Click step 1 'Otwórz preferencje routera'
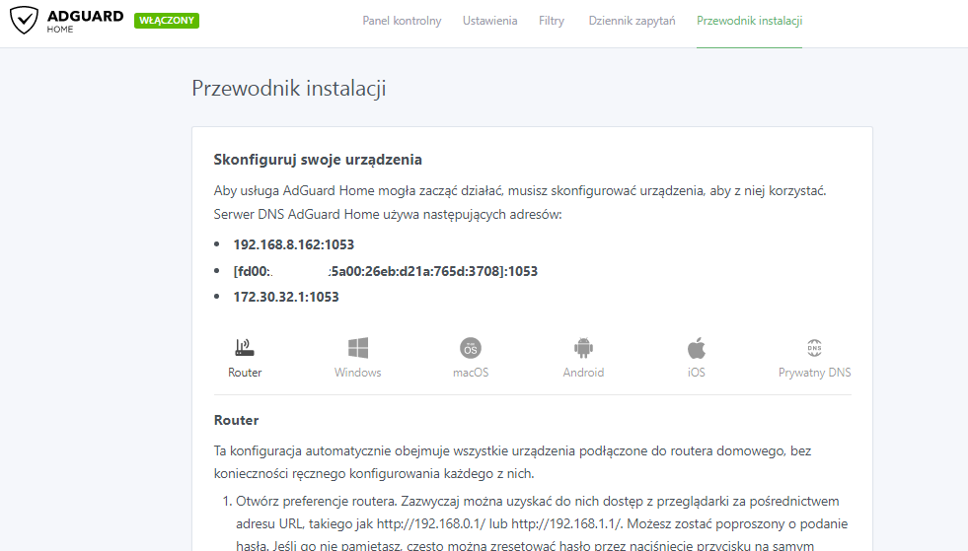 click(542, 523)
